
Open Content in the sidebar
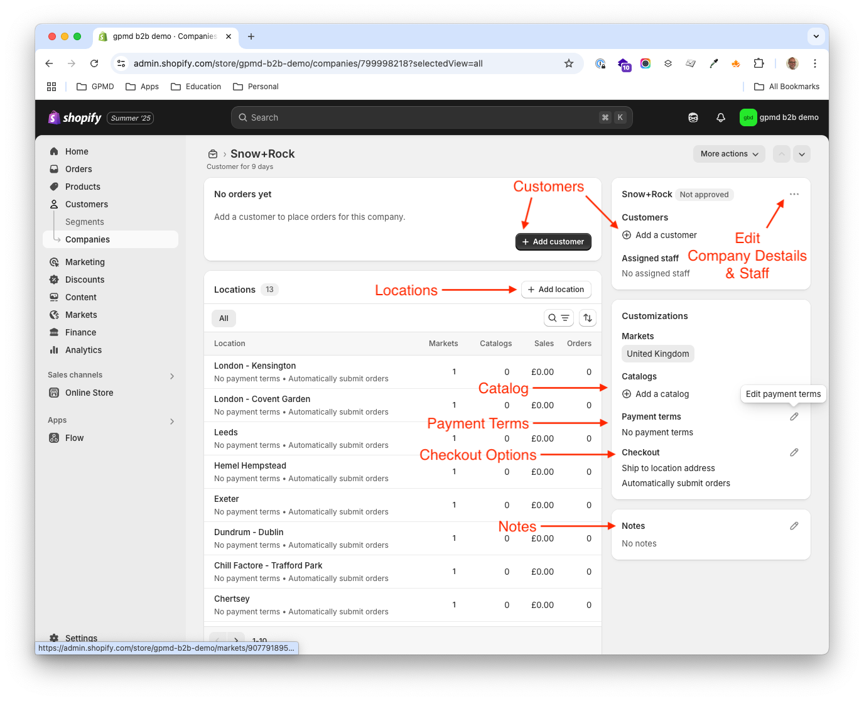[x=111, y=297]
